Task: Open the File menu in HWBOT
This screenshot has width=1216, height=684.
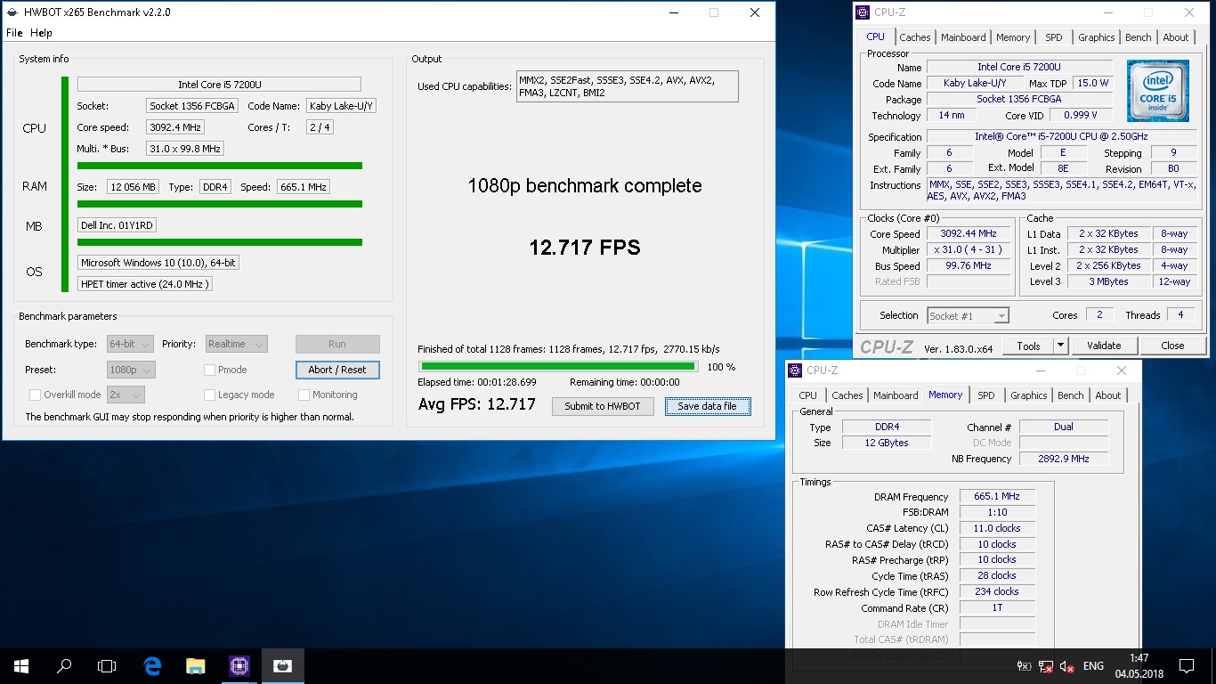Action: 14,33
